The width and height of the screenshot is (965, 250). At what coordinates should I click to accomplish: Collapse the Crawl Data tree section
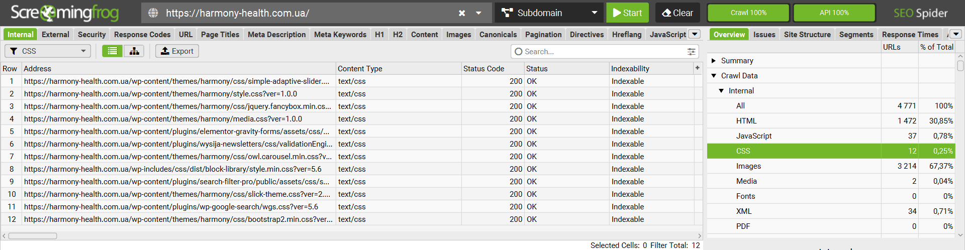(x=714, y=76)
